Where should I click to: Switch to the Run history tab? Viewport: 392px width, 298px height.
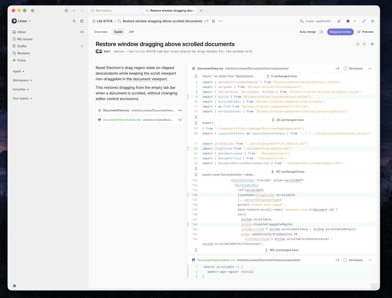click(x=115, y=10)
